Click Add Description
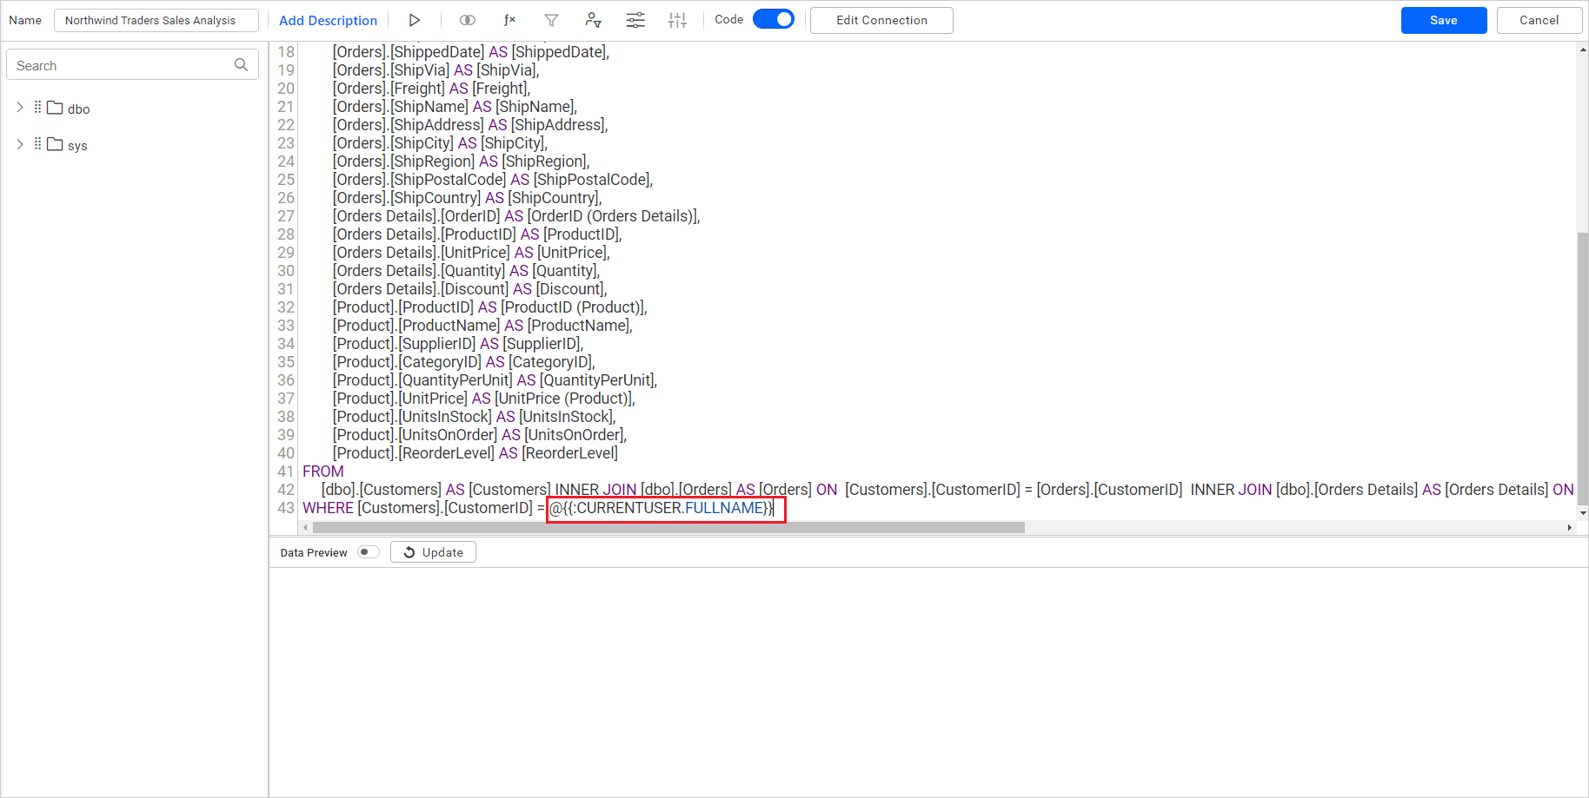 [328, 19]
